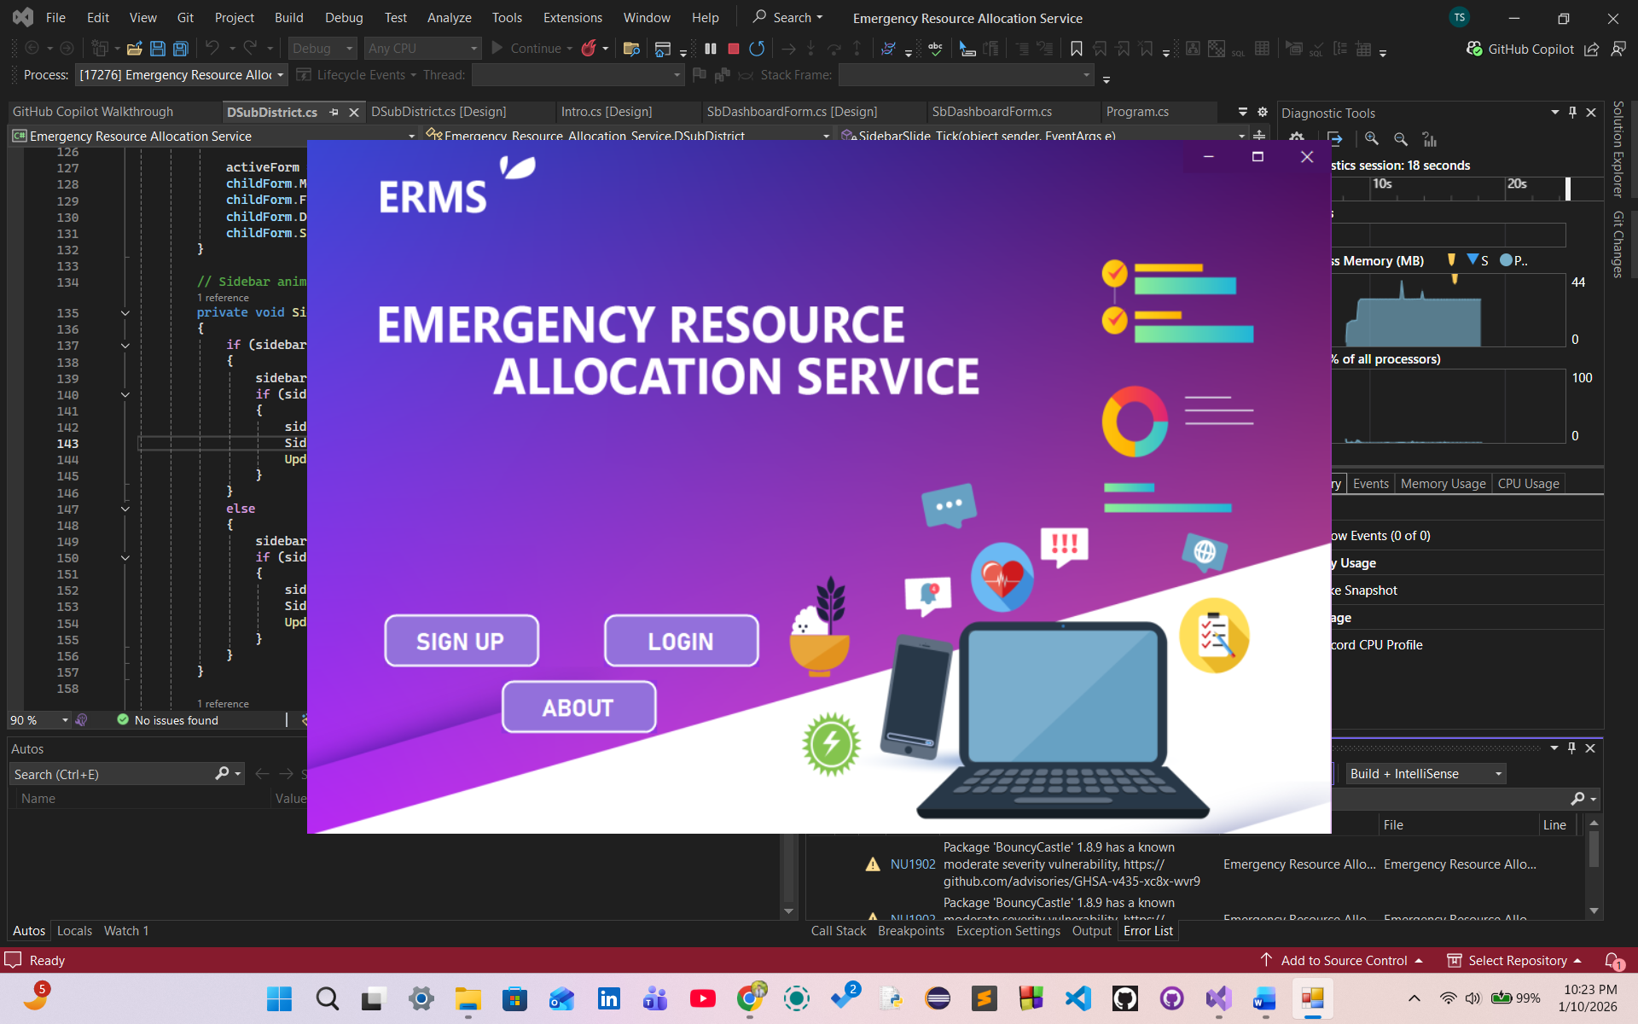Image resolution: width=1638 pixels, height=1024 pixels.
Task: Click the Hot Reload flame icon
Action: click(589, 49)
